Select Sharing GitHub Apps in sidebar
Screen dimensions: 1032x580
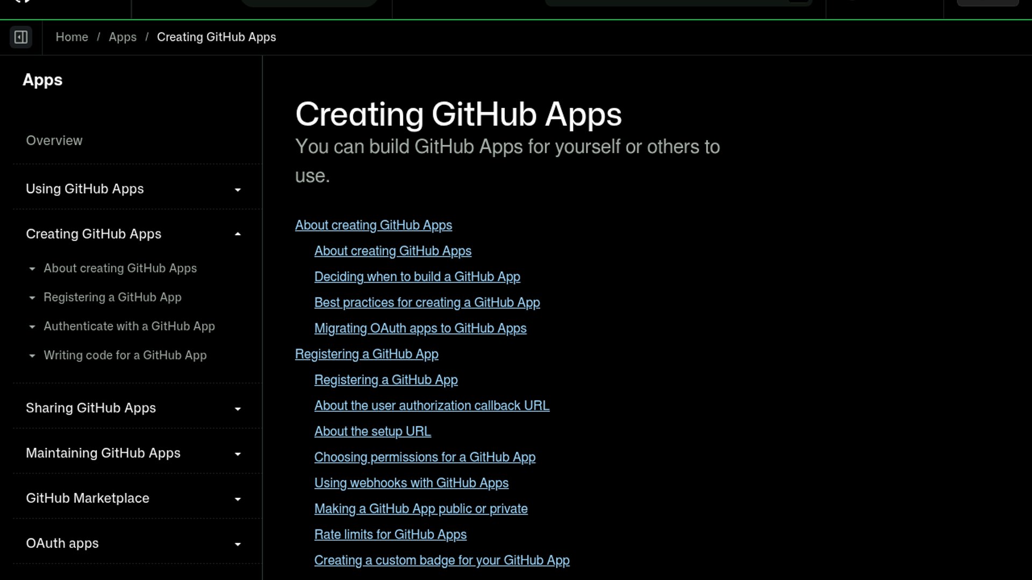point(91,408)
